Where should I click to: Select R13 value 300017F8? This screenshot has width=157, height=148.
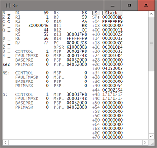click(x=77, y=34)
